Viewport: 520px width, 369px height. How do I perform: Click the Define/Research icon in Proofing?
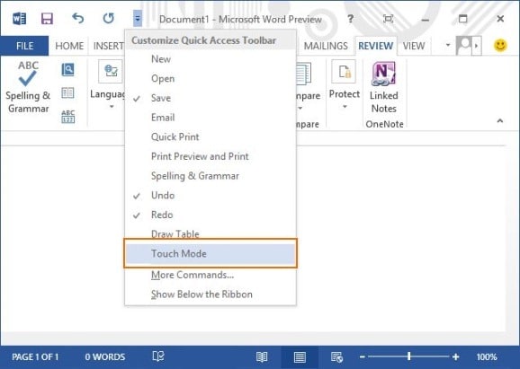[68, 69]
